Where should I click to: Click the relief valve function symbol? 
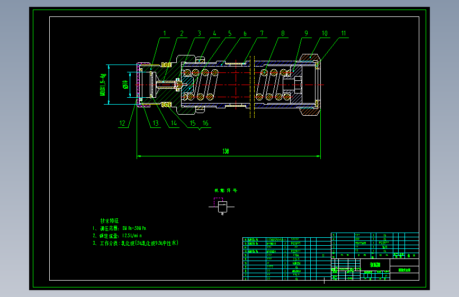click(x=222, y=207)
